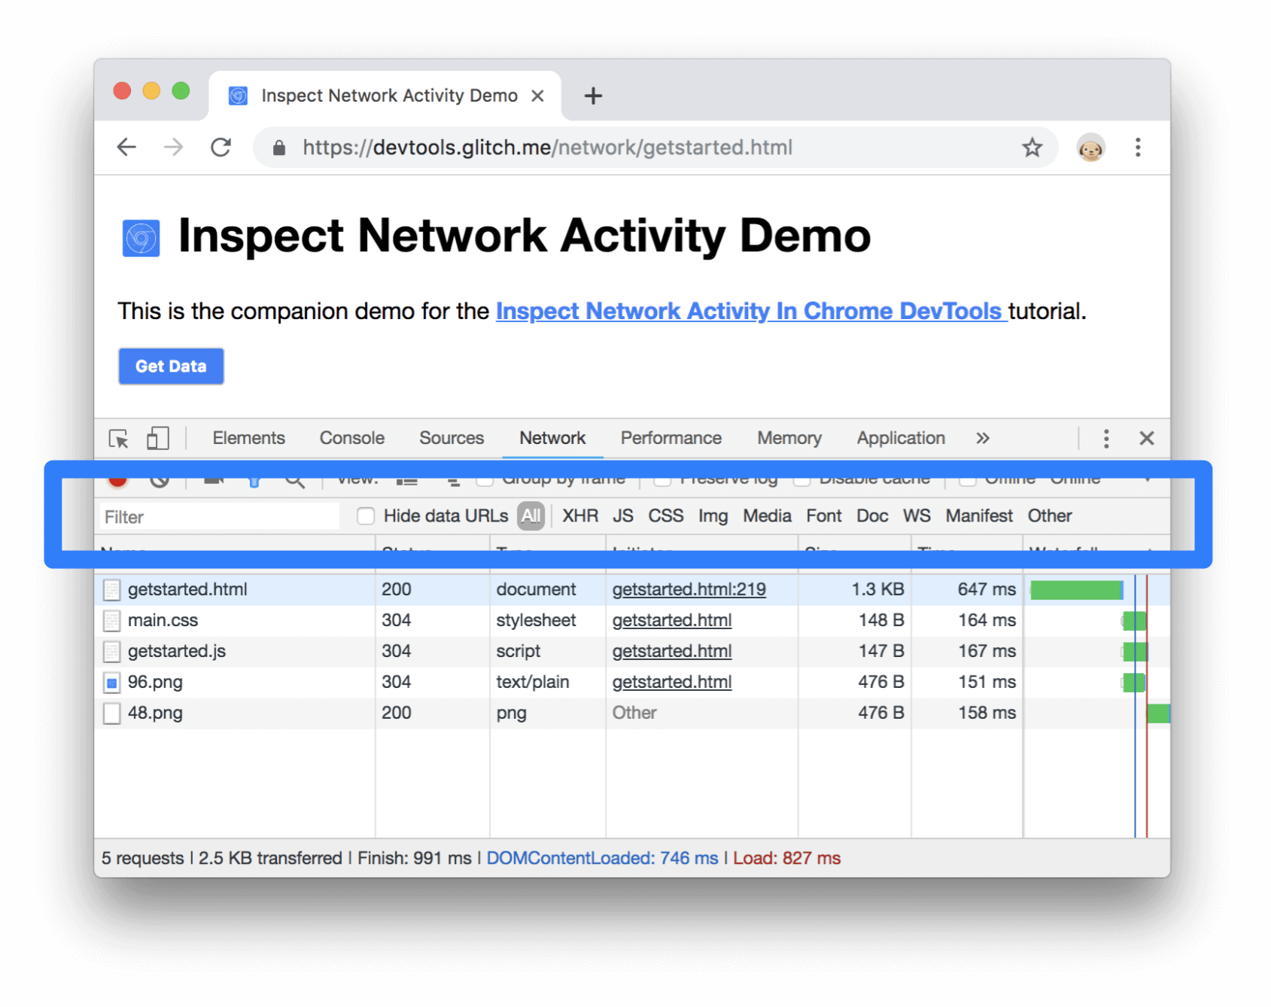Select the getstarted.html request row
This screenshot has height=1007, width=1271.
632,590
